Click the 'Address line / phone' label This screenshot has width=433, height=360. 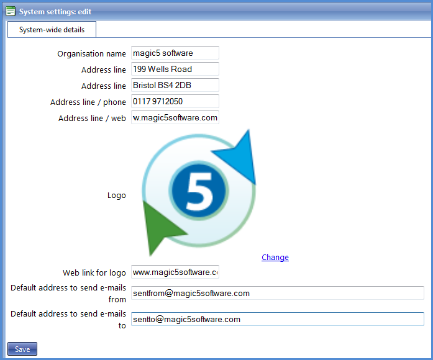click(x=88, y=102)
